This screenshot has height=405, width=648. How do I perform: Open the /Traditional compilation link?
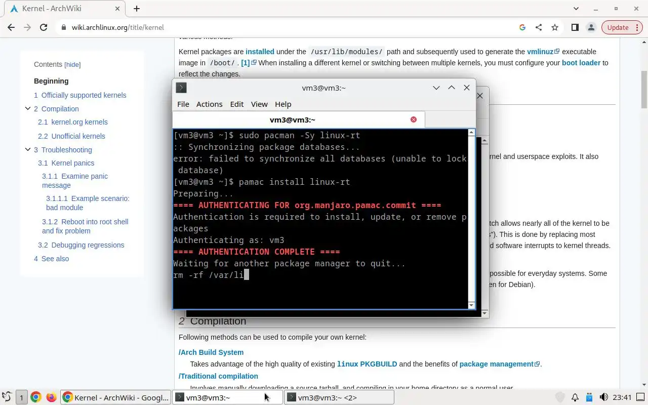click(218, 376)
